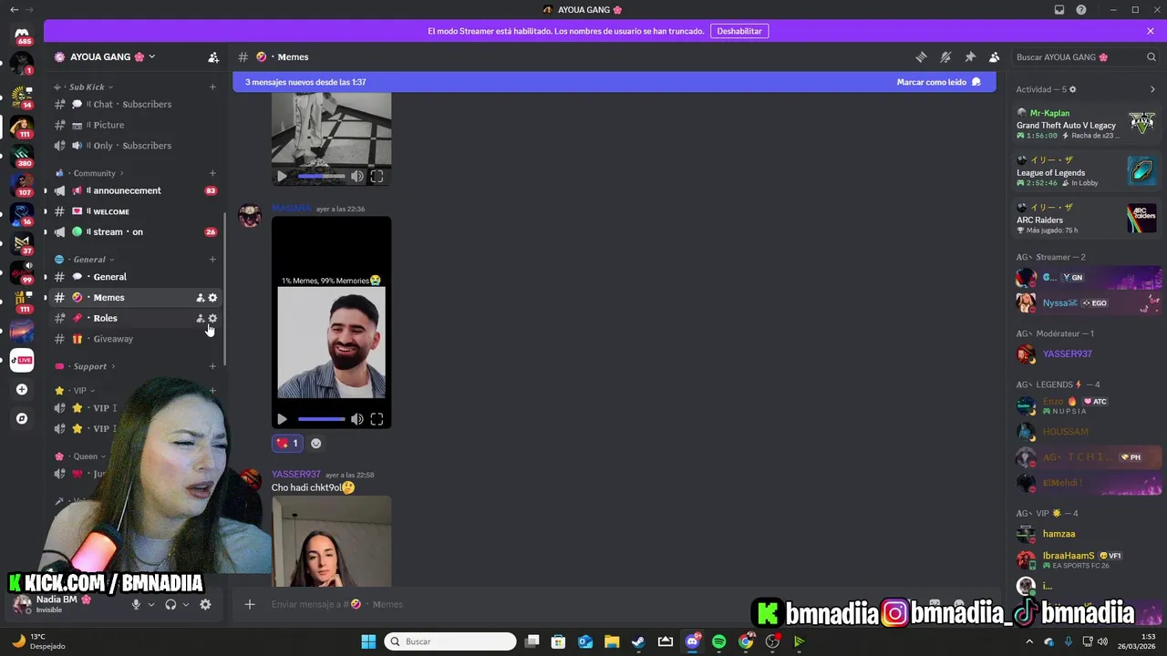
Task: Open the announecement channel
Action: click(135, 190)
